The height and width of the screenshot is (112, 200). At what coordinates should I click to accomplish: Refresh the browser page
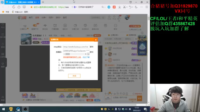point(14,7)
